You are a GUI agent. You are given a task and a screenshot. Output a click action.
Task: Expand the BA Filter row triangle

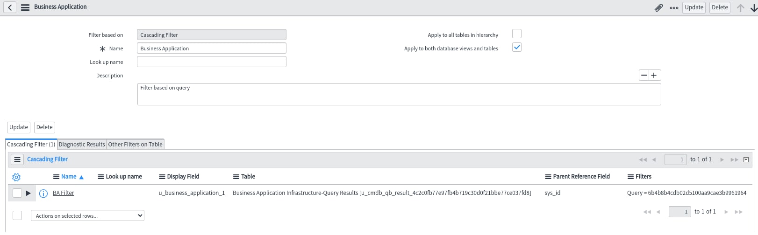(x=28, y=193)
